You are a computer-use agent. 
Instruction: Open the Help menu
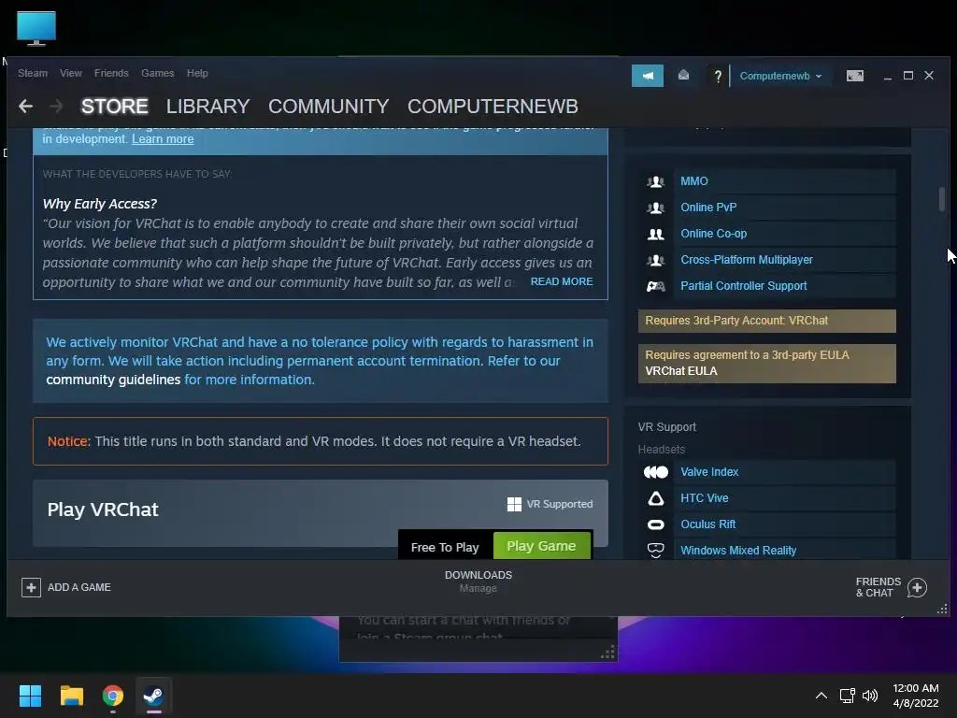pos(197,73)
